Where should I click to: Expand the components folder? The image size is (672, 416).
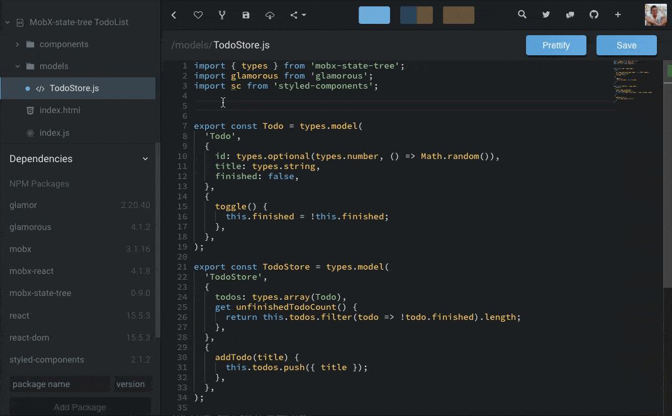point(16,44)
